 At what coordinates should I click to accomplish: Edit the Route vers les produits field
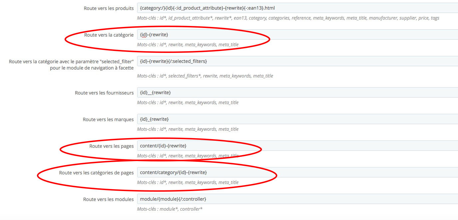298,8
